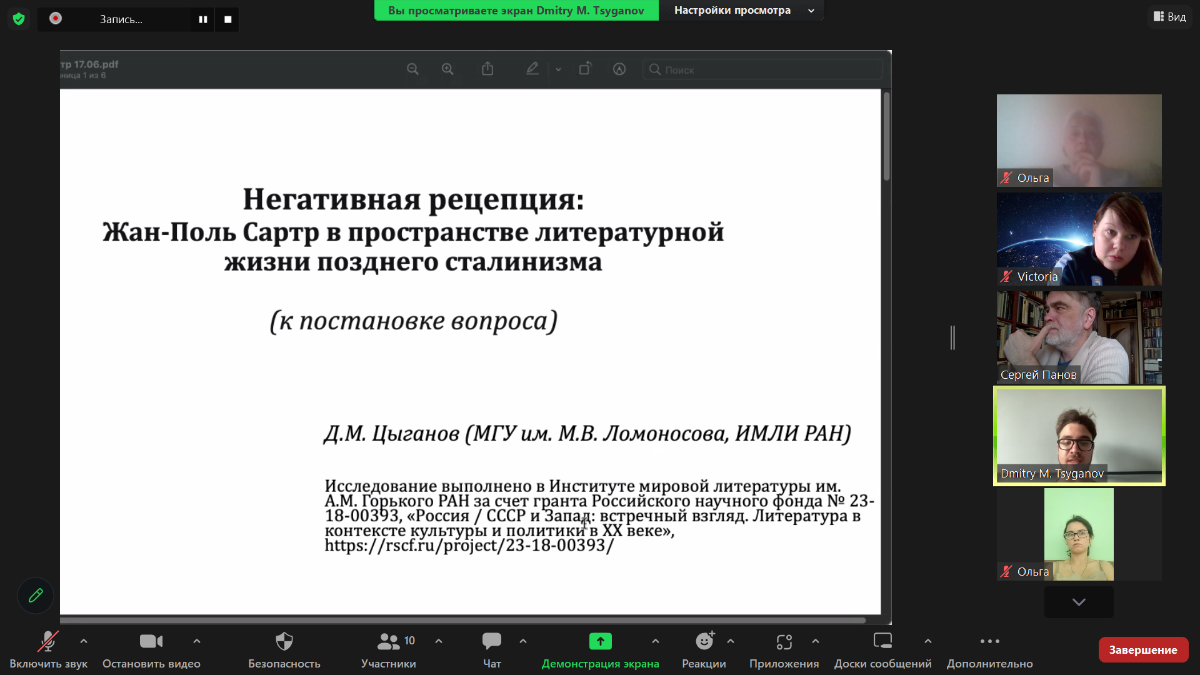This screenshot has width=1200, height=675.
Task: Open the Чат panel
Action: (492, 650)
